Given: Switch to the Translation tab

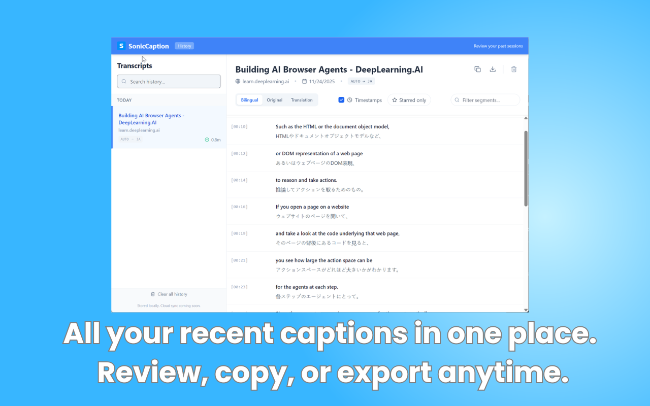Looking at the screenshot, I should click(x=302, y=100).
